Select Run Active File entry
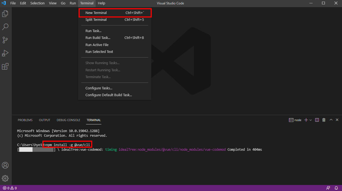Viewport: 342px width, 191px height. click(x=115, y=45)
